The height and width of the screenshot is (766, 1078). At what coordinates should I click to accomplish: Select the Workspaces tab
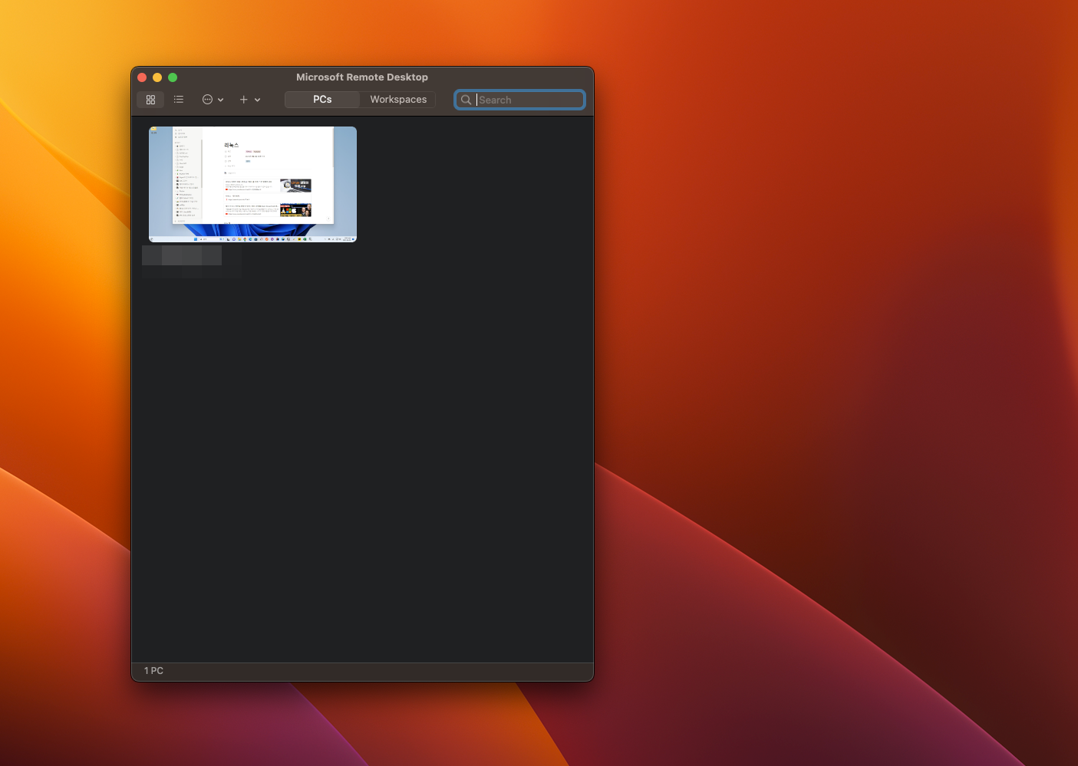(398, 100)
